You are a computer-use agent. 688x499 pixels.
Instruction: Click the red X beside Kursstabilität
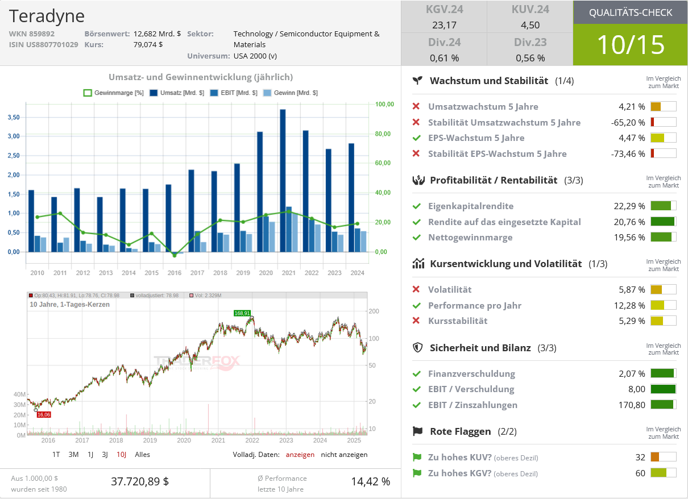[416, 321]
